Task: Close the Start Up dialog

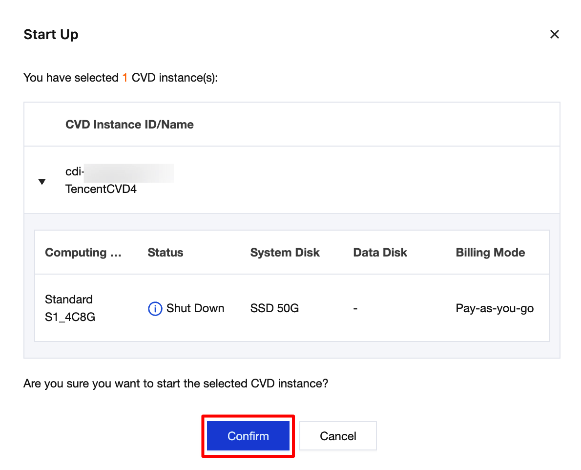Action: pos(554,34)
